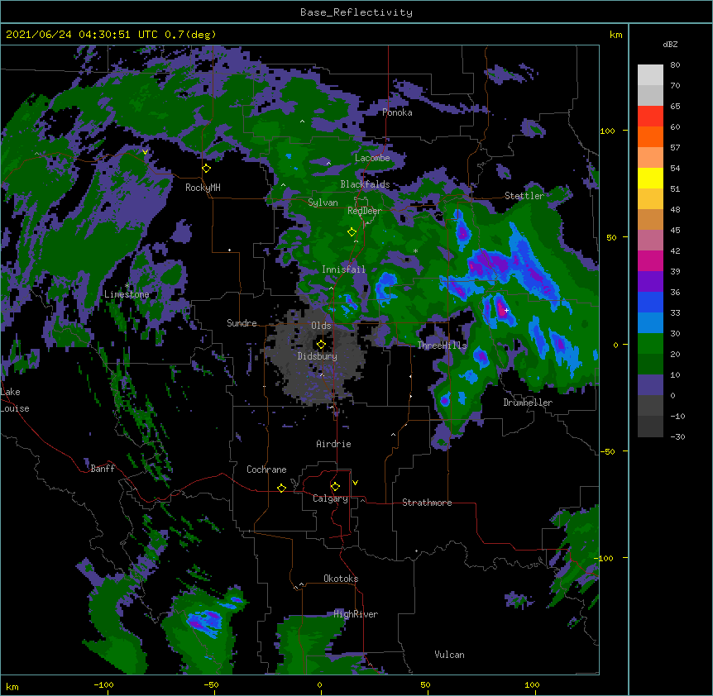Viewport: 713px width, 696px height.
Task: Click the 2021/06/24 04:30:51 UTC timestamp
Action: 82,35
